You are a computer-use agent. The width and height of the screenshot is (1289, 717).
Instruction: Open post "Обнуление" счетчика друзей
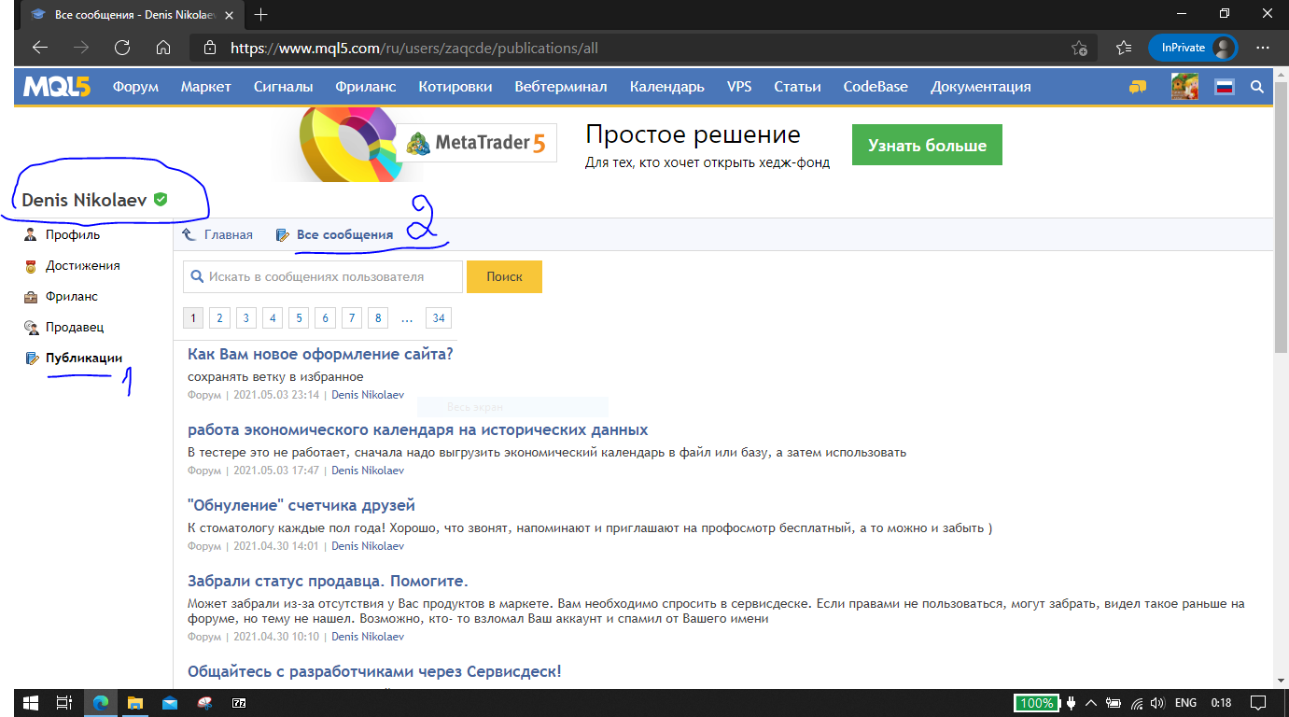click(301, 506)
